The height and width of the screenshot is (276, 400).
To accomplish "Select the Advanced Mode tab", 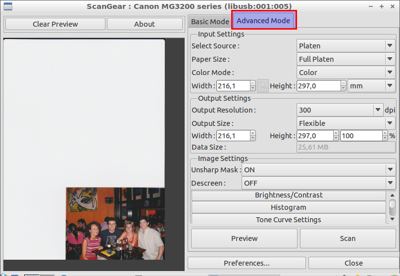I will (263, 21).
